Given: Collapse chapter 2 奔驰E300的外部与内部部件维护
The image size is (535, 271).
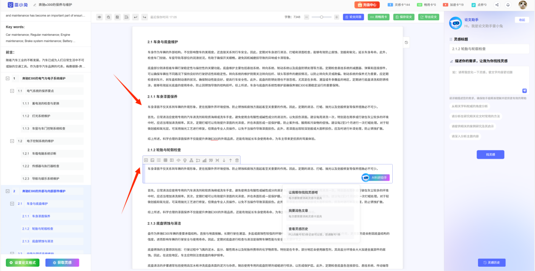Looking at the screenshot, I should [x=8, y=191].
